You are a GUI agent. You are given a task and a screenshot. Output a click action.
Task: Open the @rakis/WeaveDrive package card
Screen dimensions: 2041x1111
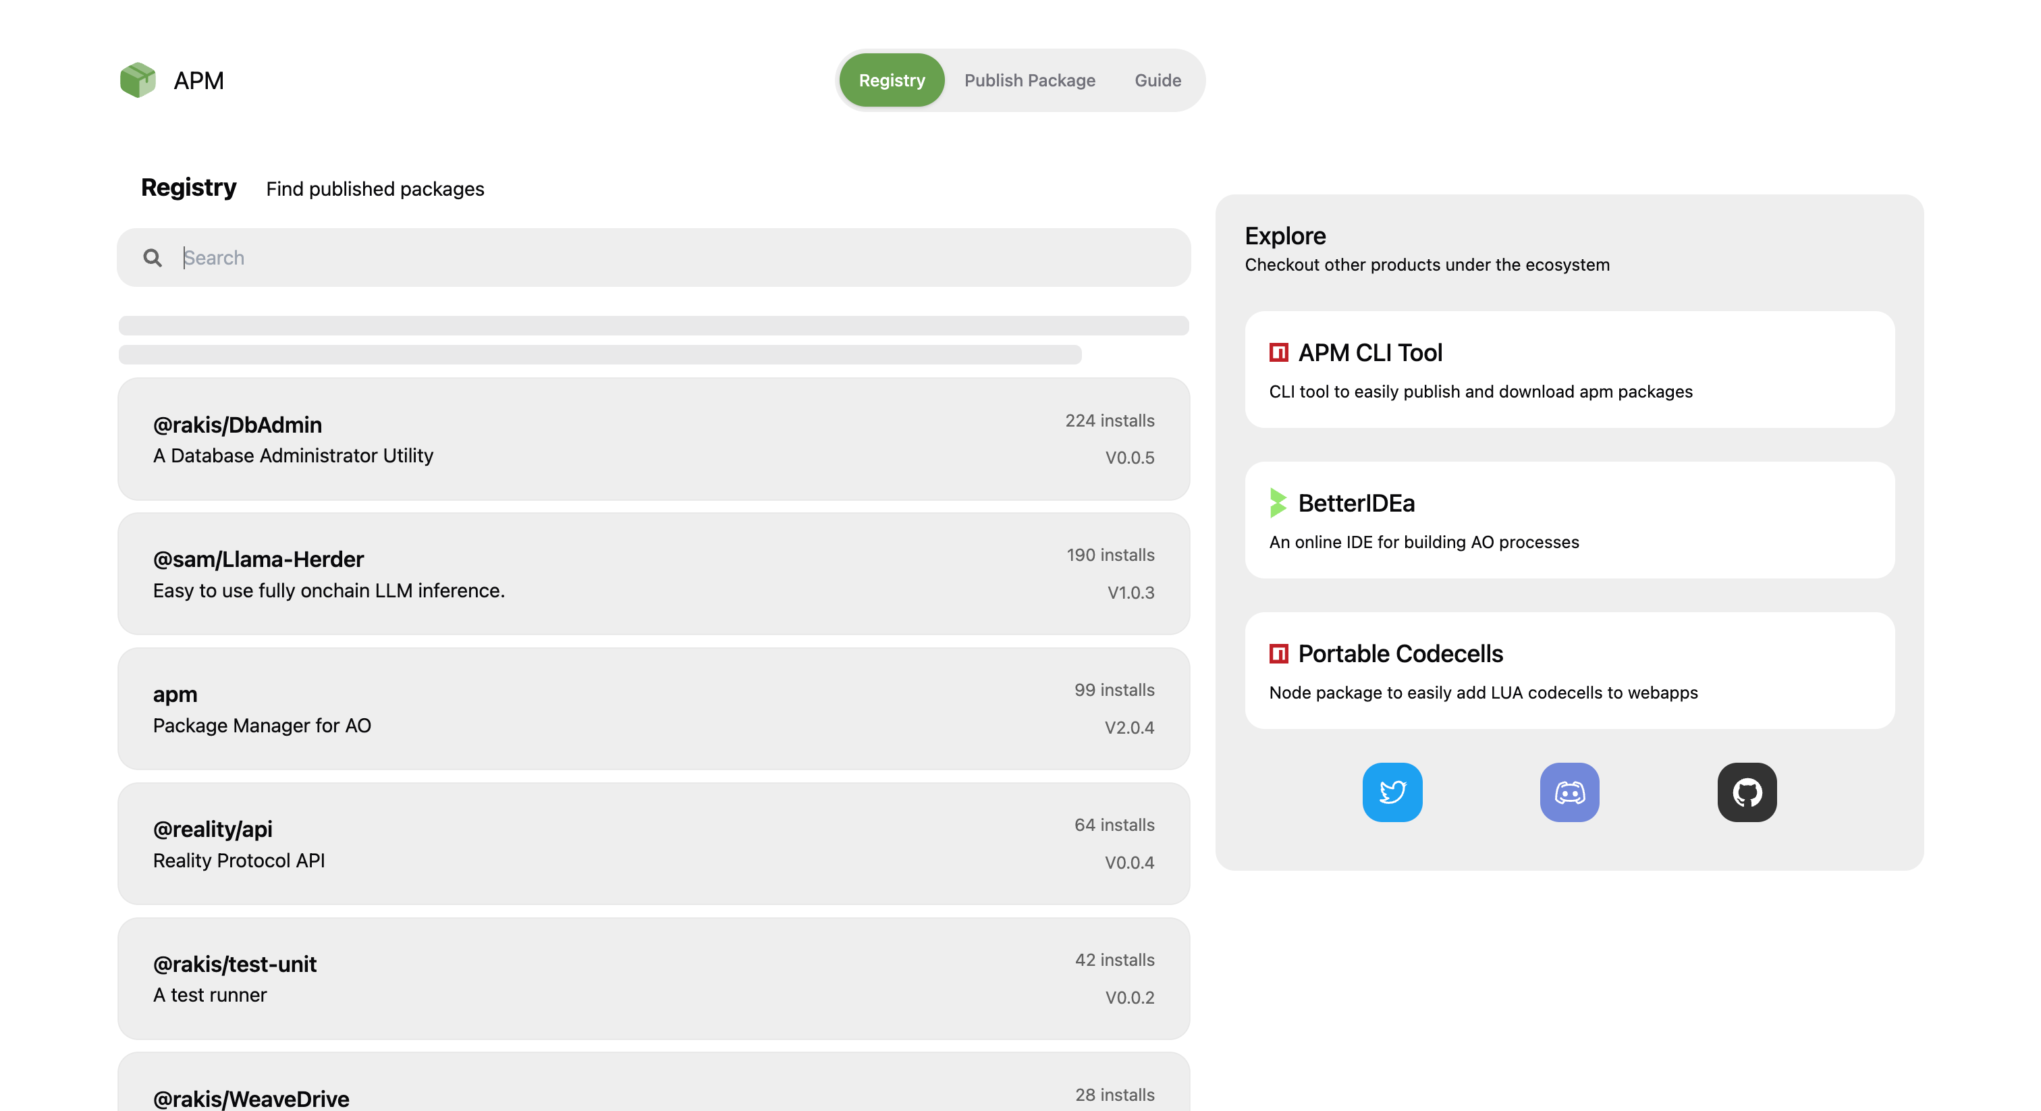tap(653, 1083)
